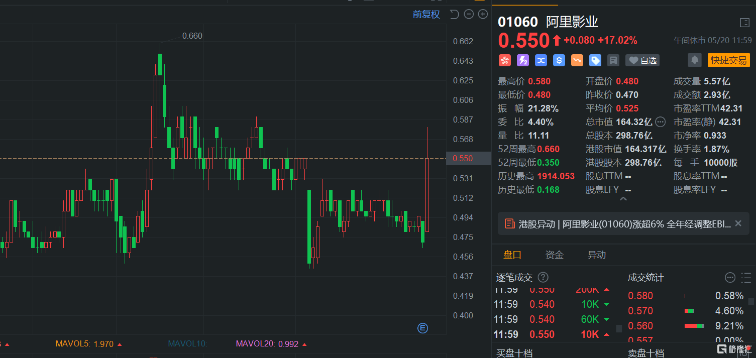
Task: Click the red Hong Kong market badge
Action: [505, 60]
